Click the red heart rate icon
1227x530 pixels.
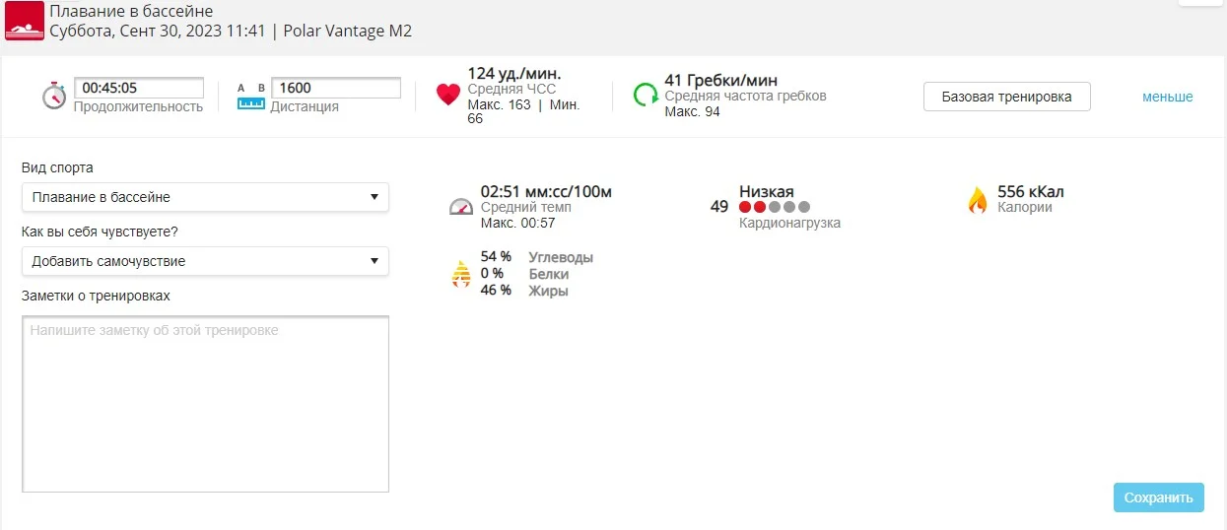point(448,95)
